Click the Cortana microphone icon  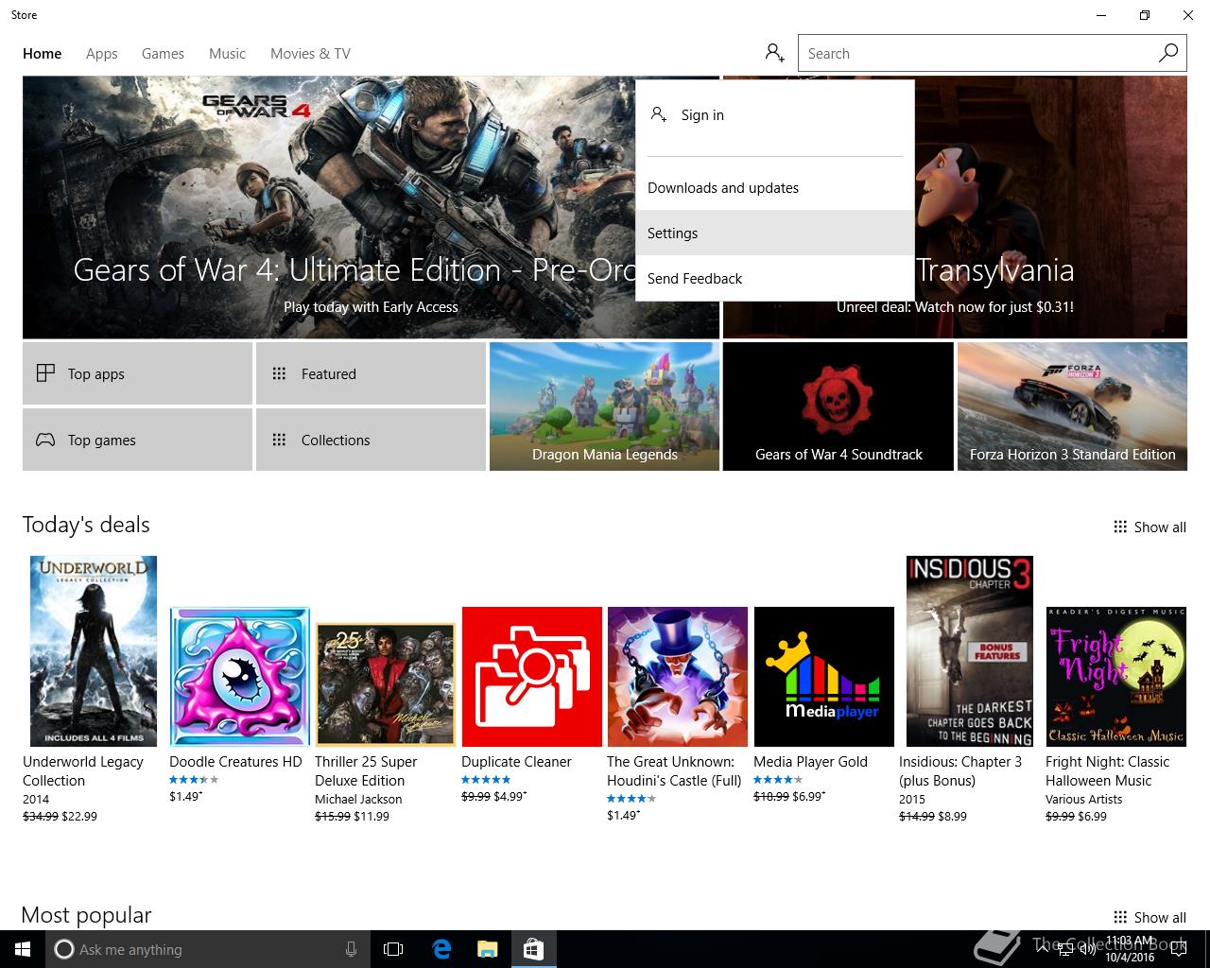click(x=351, y=949)
